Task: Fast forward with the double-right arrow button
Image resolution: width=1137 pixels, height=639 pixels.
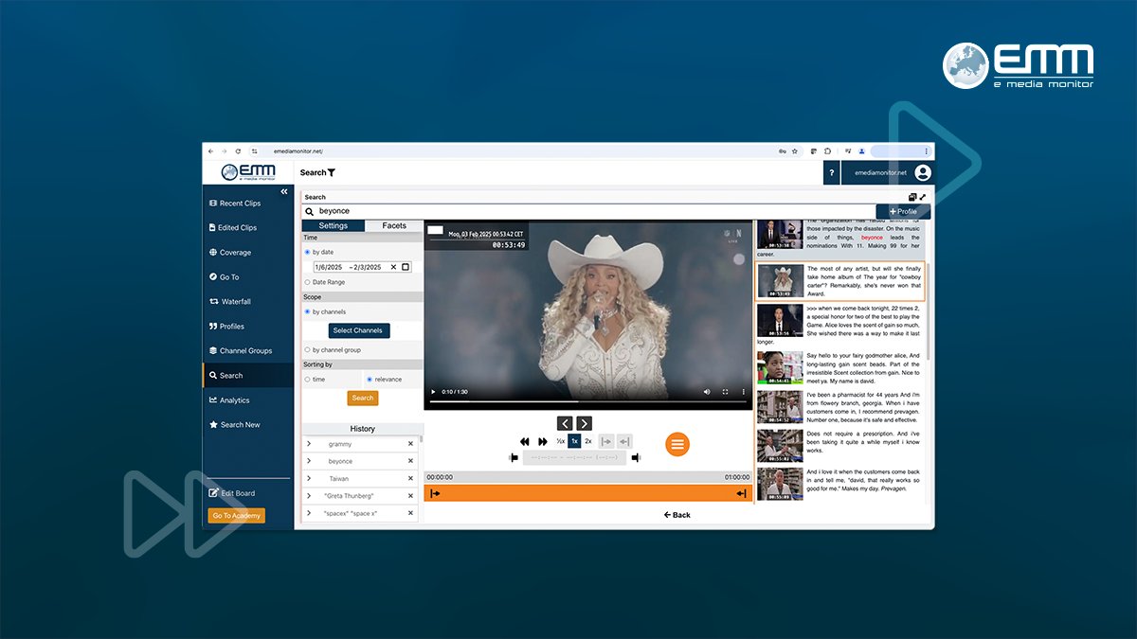Action: pos(543,441)
